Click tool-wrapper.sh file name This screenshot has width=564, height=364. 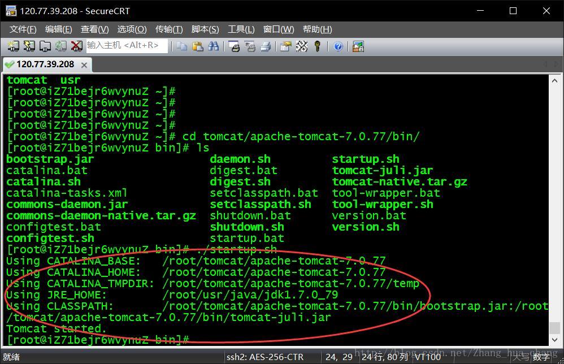coord(383,204)
